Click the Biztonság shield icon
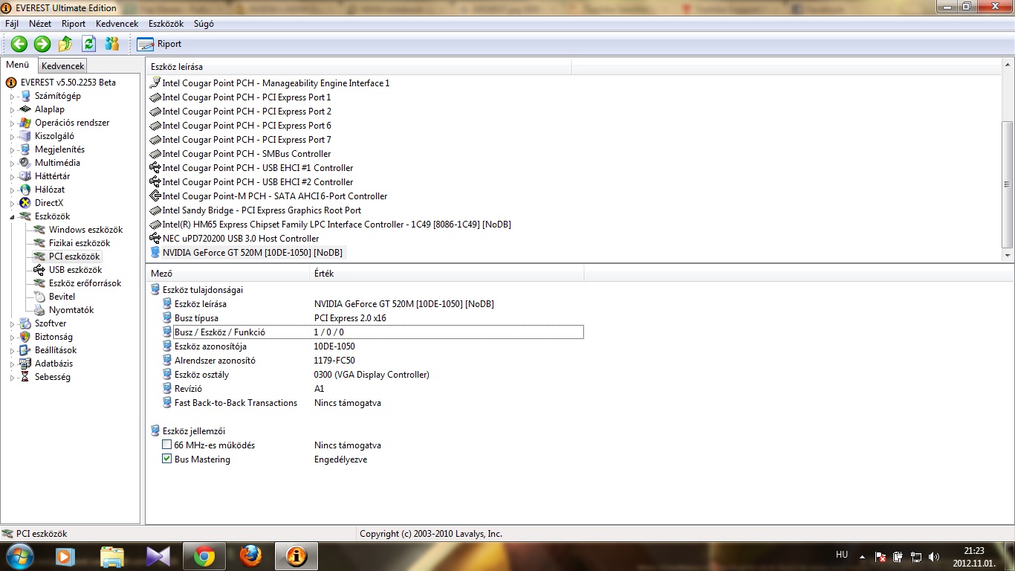The image size is (1015, 571). pyautogui.click(x=25, y=337)
